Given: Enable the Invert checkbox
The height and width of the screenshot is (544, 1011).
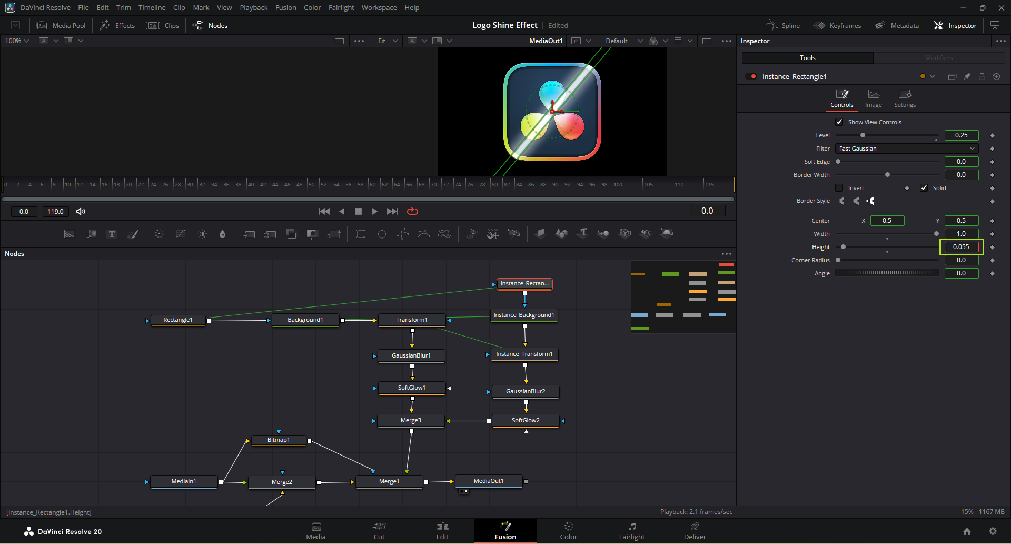Looking at the screenshot, I should point(839,188).
